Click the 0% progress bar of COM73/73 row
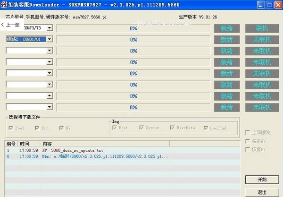The height and width of the screenshot is (197, 283). pos(133,28)
